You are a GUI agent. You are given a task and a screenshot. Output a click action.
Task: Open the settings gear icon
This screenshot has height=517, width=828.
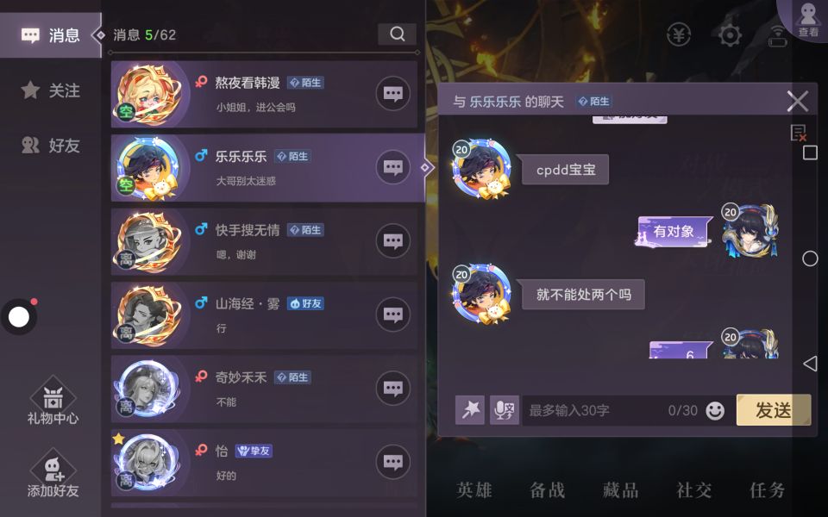pos(730,35)
